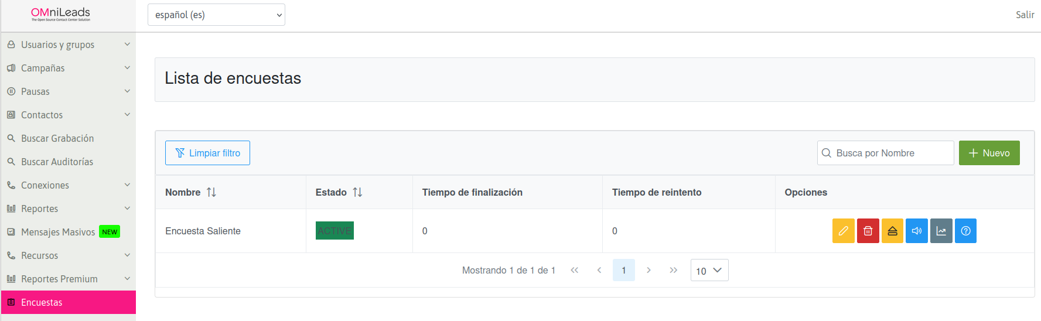1041x321 pixels.
Task: Open Mensajes Masivos in the sidebar
Action: pyautogui.click(x=58, y=232)
